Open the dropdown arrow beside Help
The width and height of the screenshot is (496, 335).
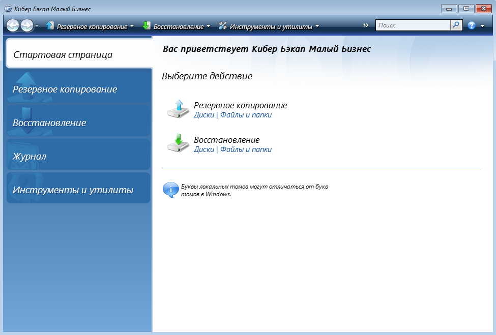tap(482, 26)
